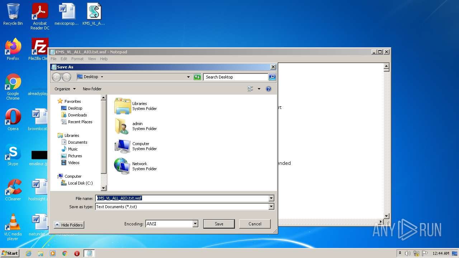Click the taskbar clock
459x258 pixels.
point(441,253)
